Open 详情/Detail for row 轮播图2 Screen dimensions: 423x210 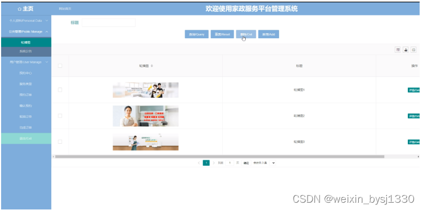(x=414, y=116)
